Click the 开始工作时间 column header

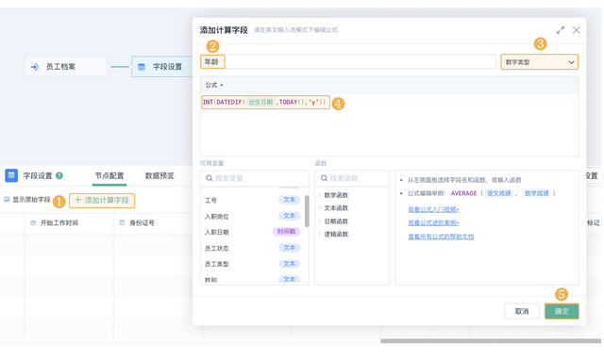(x=69, y=223)
